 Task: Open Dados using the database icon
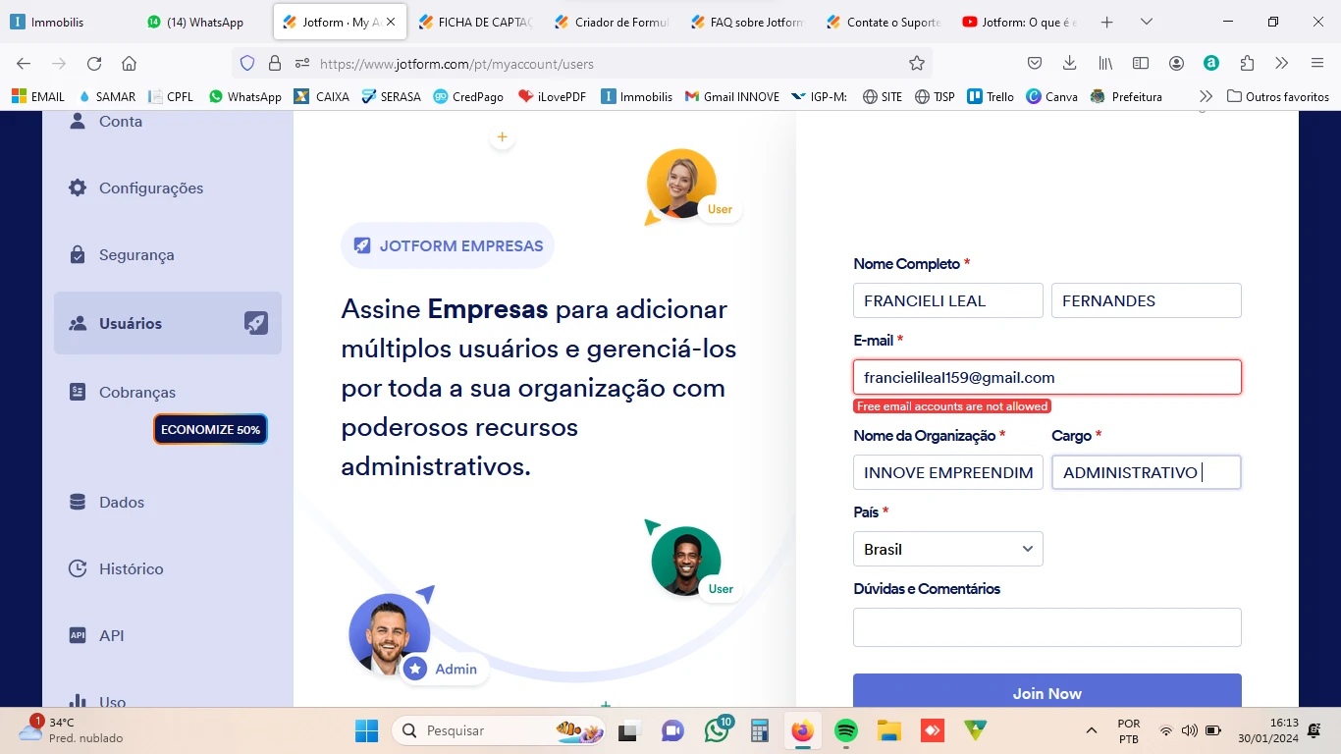(78, 502)
